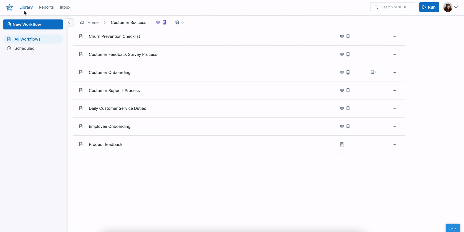Image resolution: width=464 pixels, height=232 pixels.
Task: Click document icon for Churn Prevention Checklist
Action: coord(81,36)
